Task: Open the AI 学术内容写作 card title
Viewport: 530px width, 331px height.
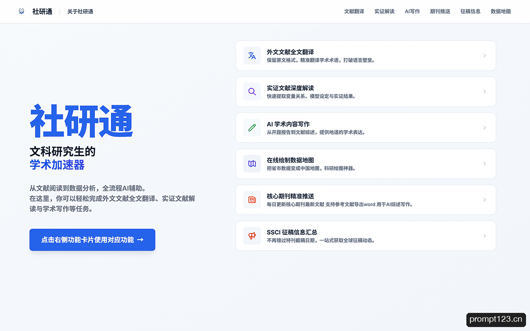Action: pyautogui.click(x=288, y=124)
